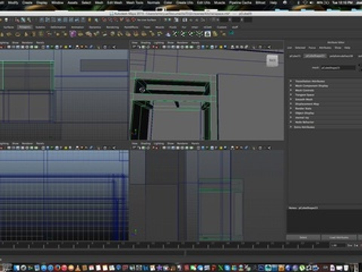Open the Attribute Editor Attributes menu
Image resolution: width=362 pixels, height=272 pixels.
[325, 48]
